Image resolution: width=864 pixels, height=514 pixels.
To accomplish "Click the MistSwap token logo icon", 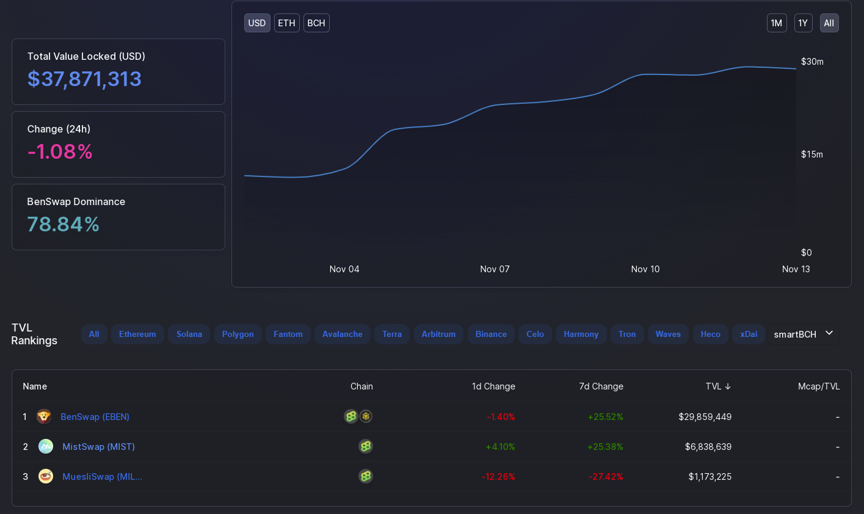I will point(46,446).
